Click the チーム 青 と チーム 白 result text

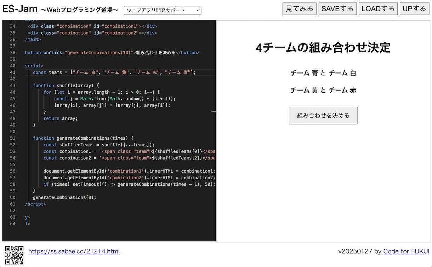[323, 73]
